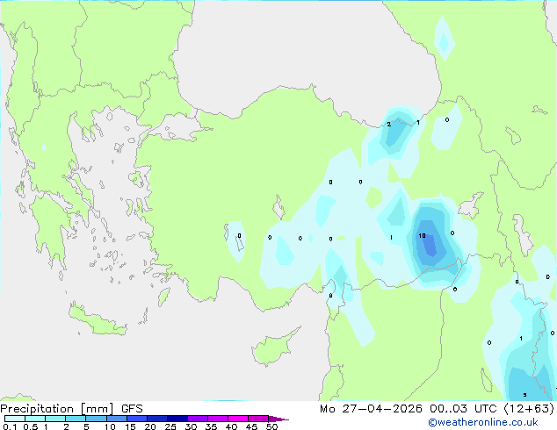Click the 20–25 mm legend color swatch
The image size is (557, 430).
point(157,419)
